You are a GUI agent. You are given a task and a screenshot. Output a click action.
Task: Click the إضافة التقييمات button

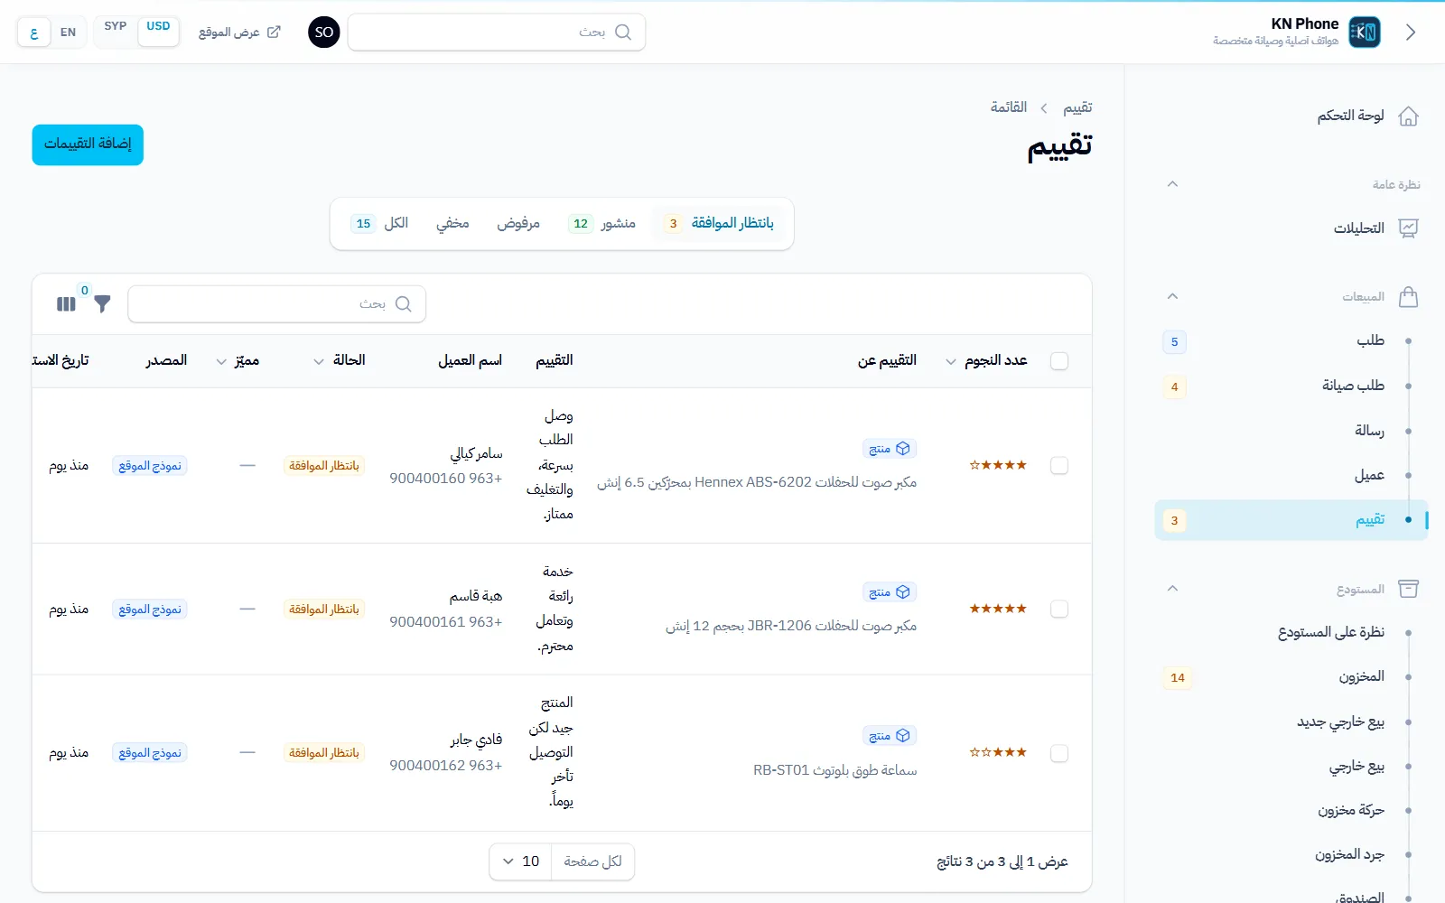pos(88,144)
